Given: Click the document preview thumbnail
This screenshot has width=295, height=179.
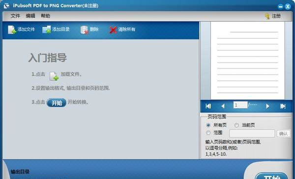Looking at the screenshot, I should pyautogui.click(x=247, y=60).
